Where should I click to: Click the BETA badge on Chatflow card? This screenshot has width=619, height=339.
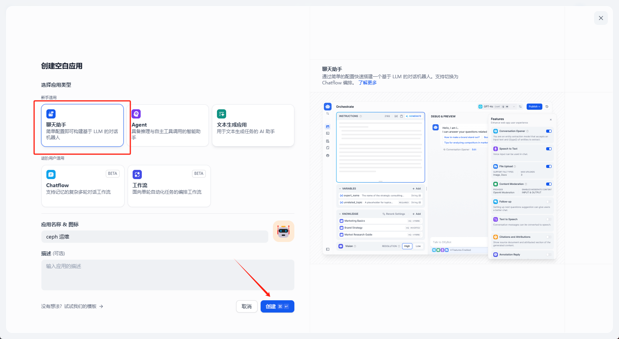[113, 174]
